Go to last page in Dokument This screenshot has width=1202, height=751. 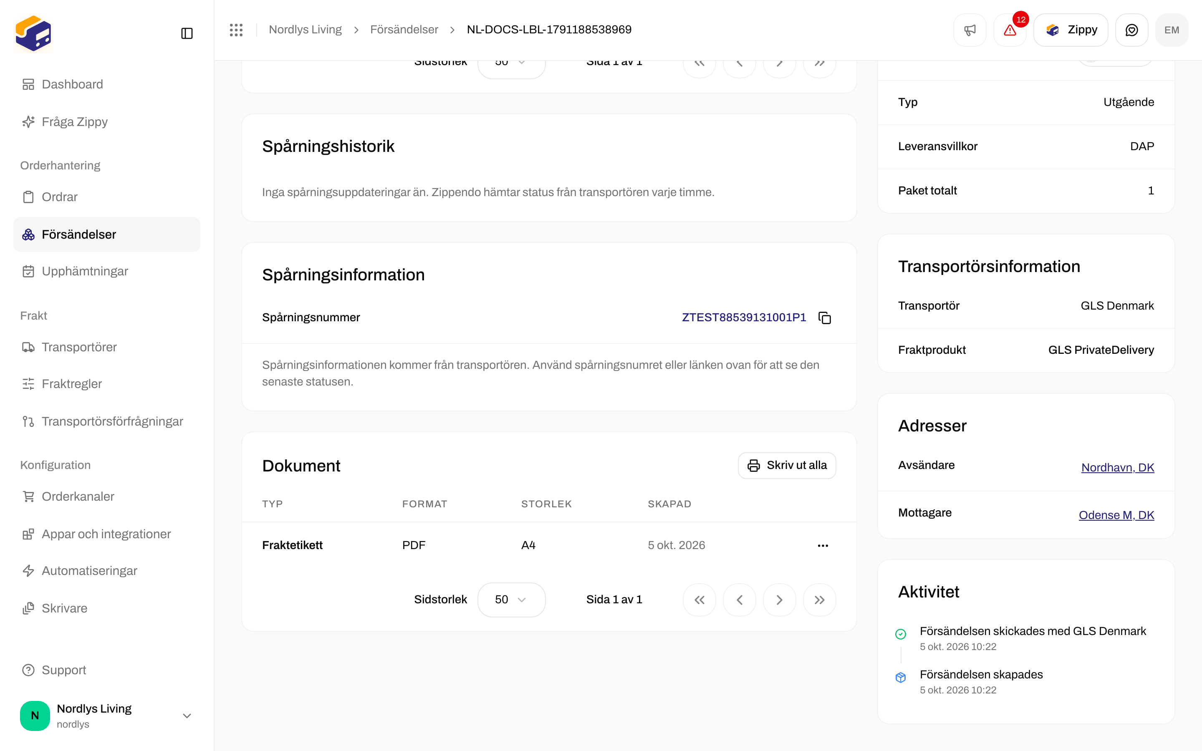coord(820,600)
